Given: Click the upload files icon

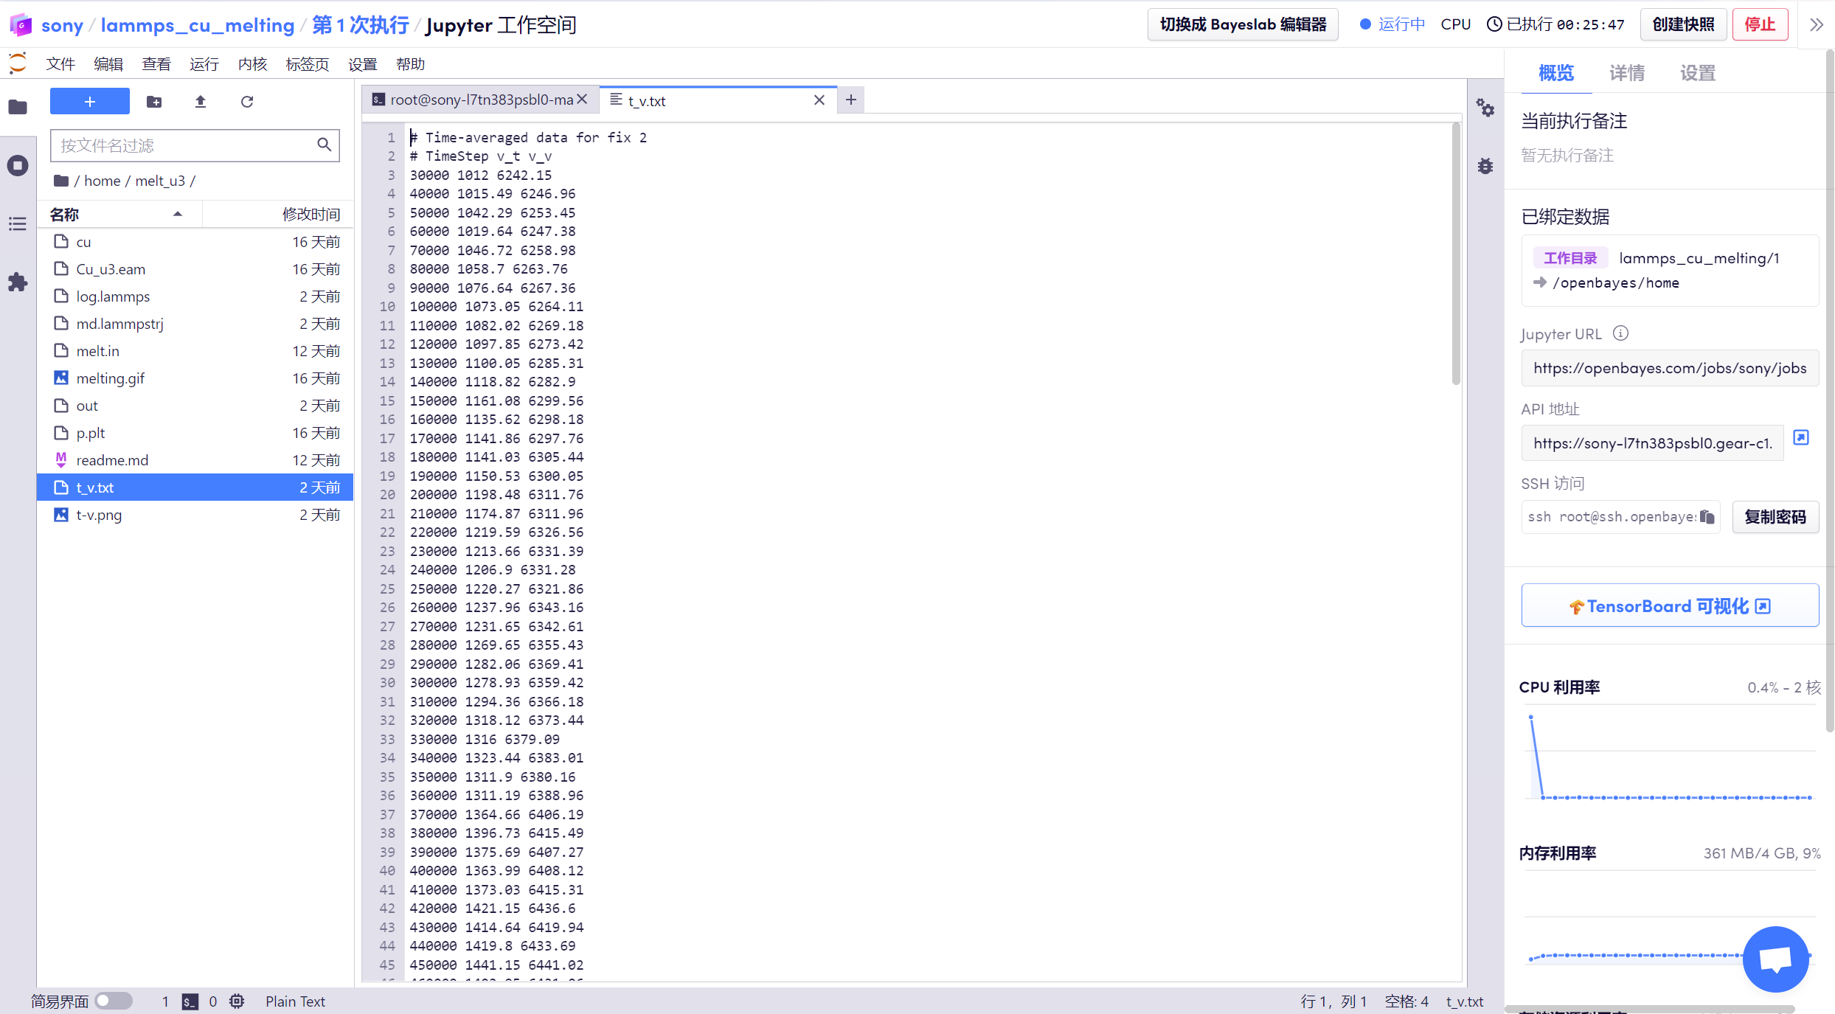Looking at the screenshot, I should 201,102.
